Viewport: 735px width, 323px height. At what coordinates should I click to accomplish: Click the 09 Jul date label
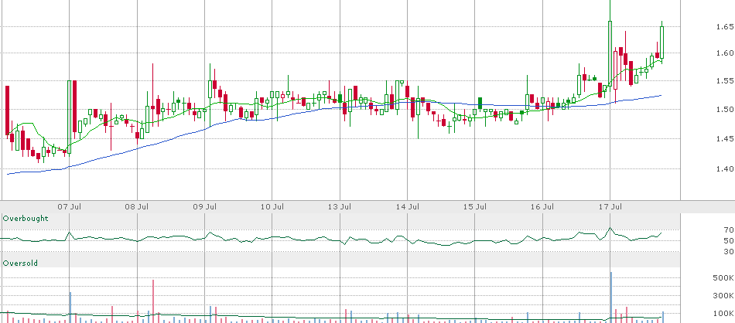click(205, 206)
